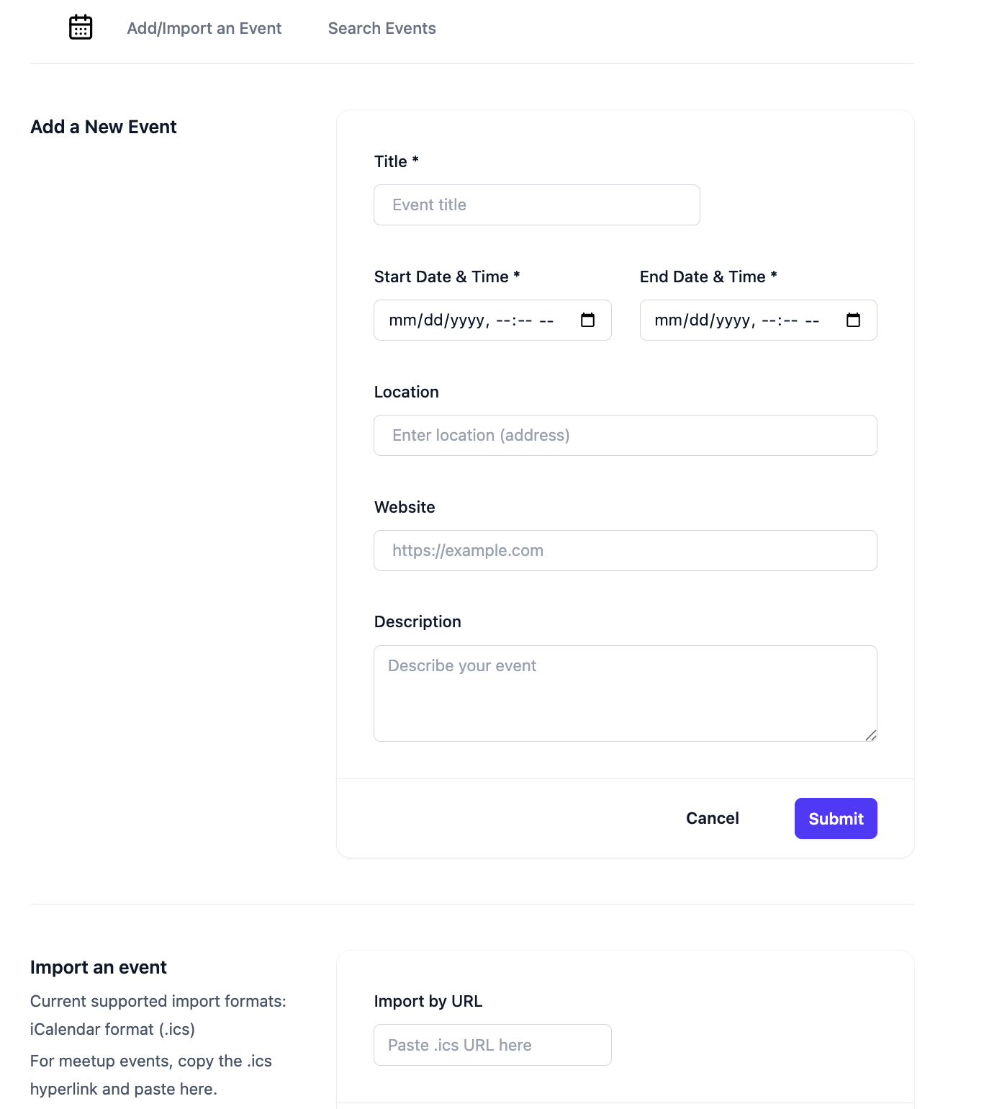Focus the Paste .ics URL field

(x=492, y=1045)
